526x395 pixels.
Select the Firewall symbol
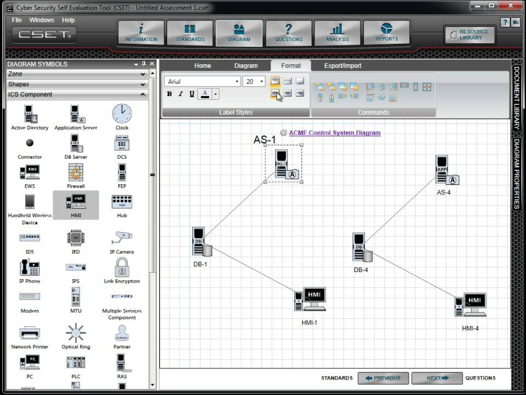(76, 176)
